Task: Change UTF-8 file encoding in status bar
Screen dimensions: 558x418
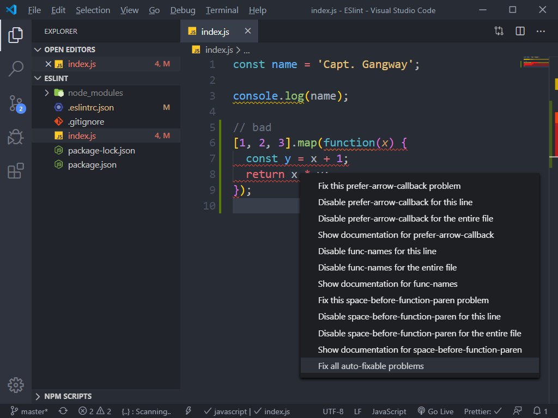Action: click(333, 411)
